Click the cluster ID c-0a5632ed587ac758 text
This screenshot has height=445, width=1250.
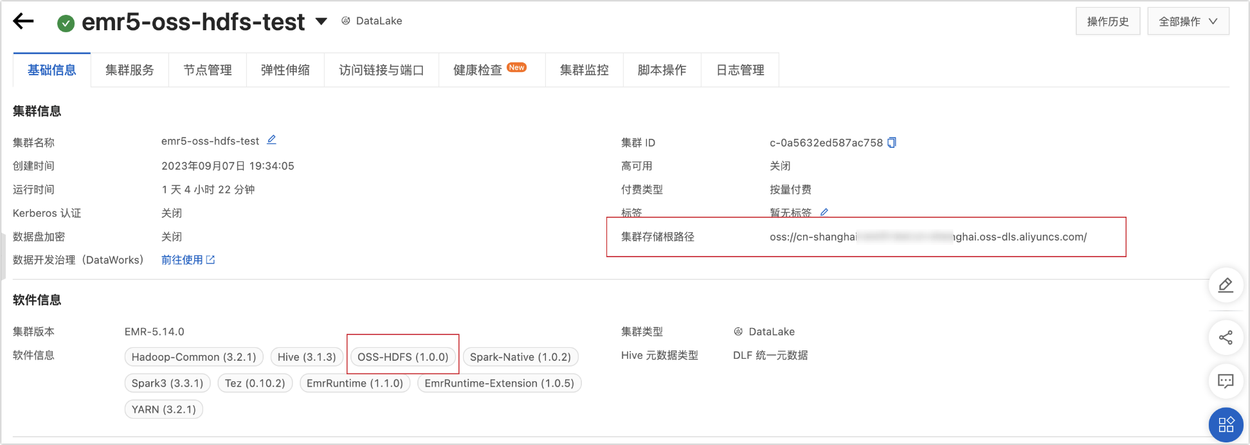coord(826,143)
